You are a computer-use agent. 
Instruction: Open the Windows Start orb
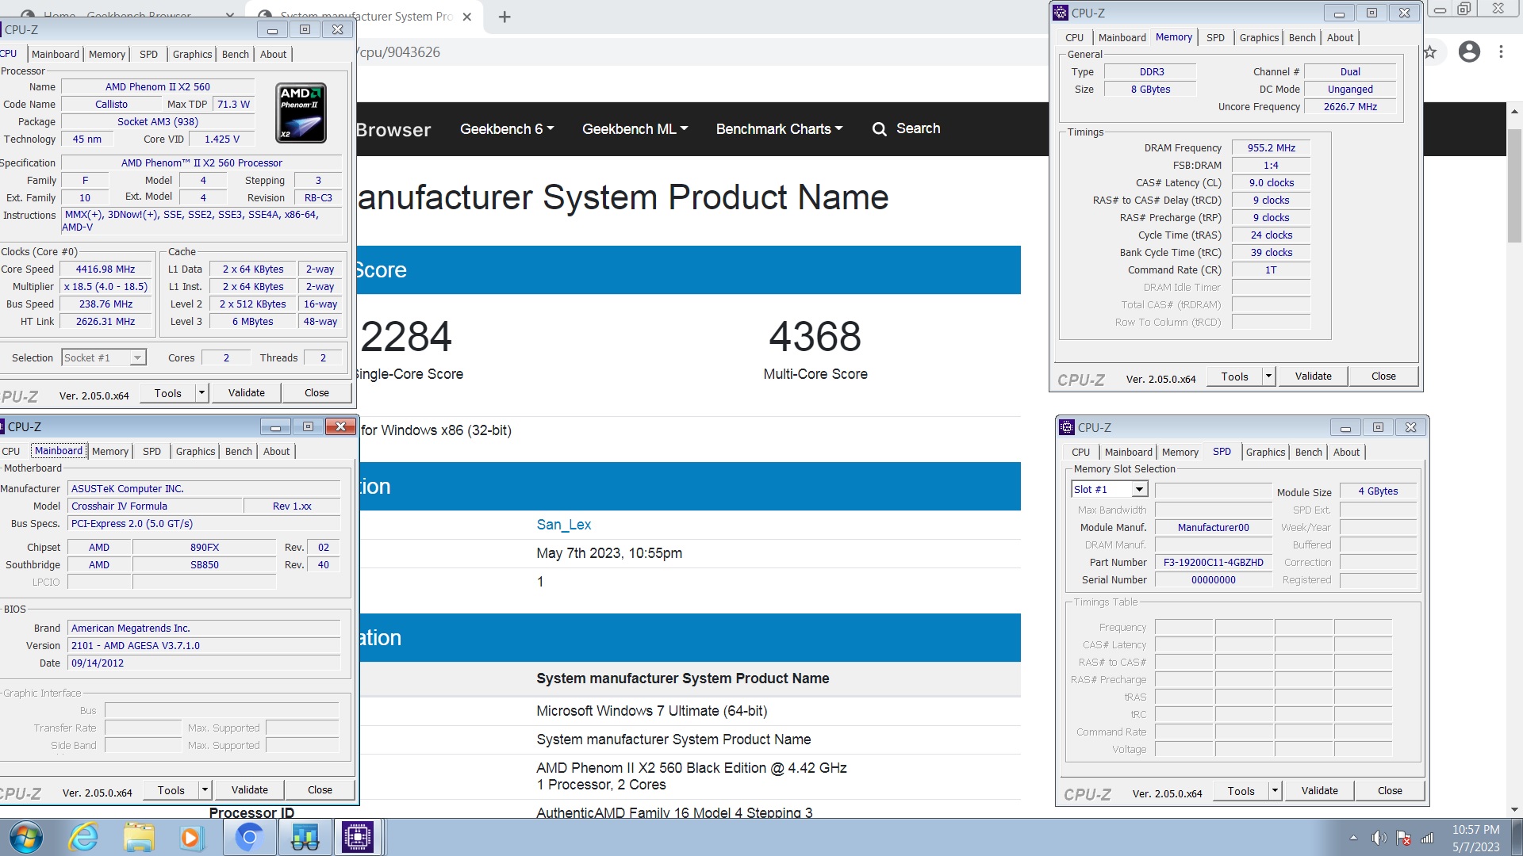25,838
